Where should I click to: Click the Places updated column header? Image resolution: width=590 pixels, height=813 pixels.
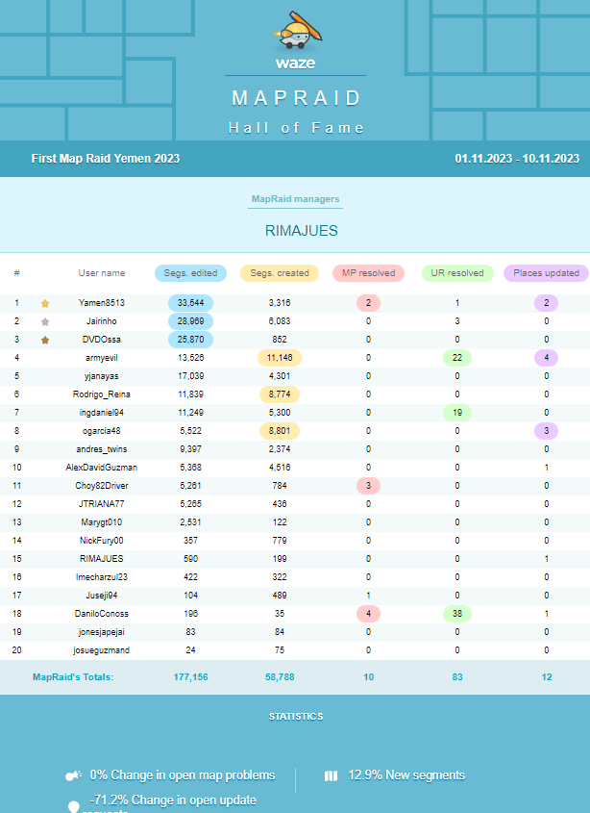546,273
